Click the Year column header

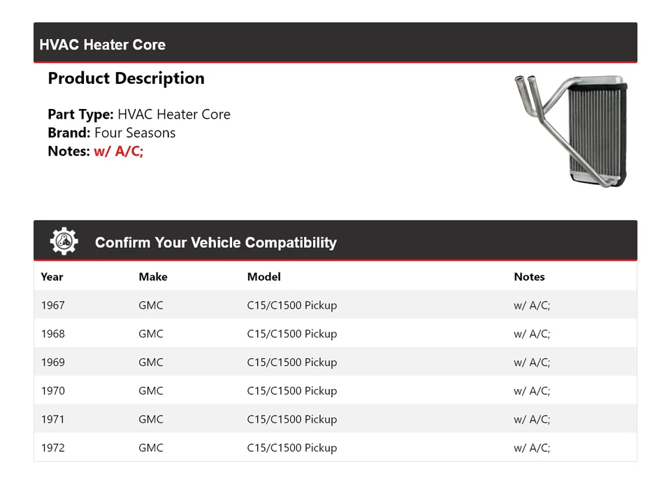click(52, 277)
